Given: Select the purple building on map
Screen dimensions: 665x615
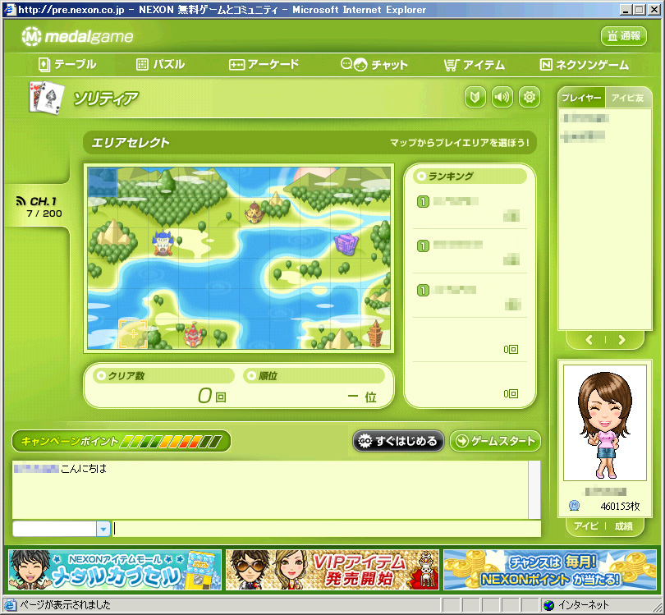Looking at the screenshot, I should click(346, 244).
